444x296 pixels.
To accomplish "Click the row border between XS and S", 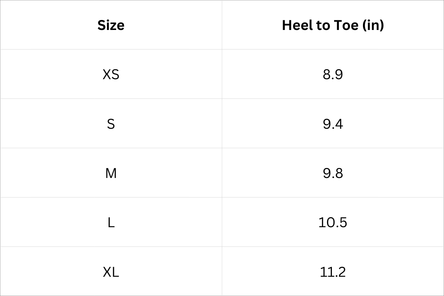I will click(111, 99).
